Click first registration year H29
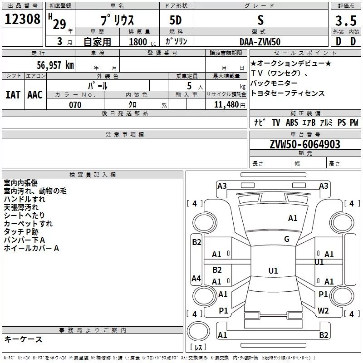Viewport: 363px width, 363px height. pyautogui.click(x=58, y=22)
